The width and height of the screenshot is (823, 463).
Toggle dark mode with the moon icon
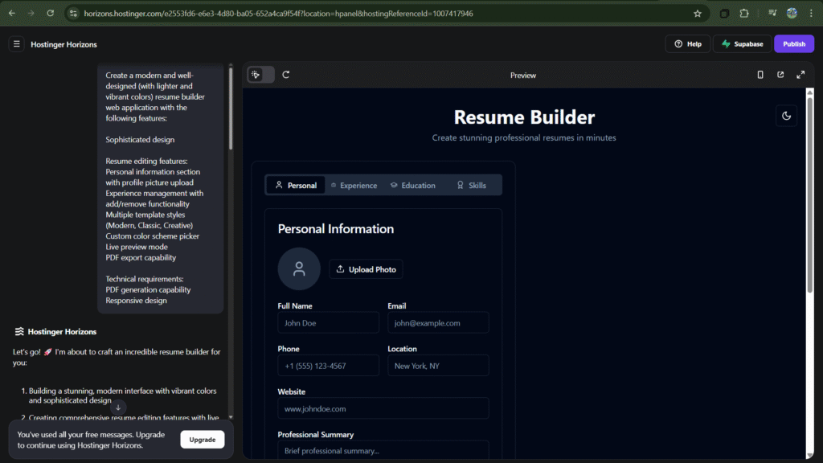[x=786, y=116]
